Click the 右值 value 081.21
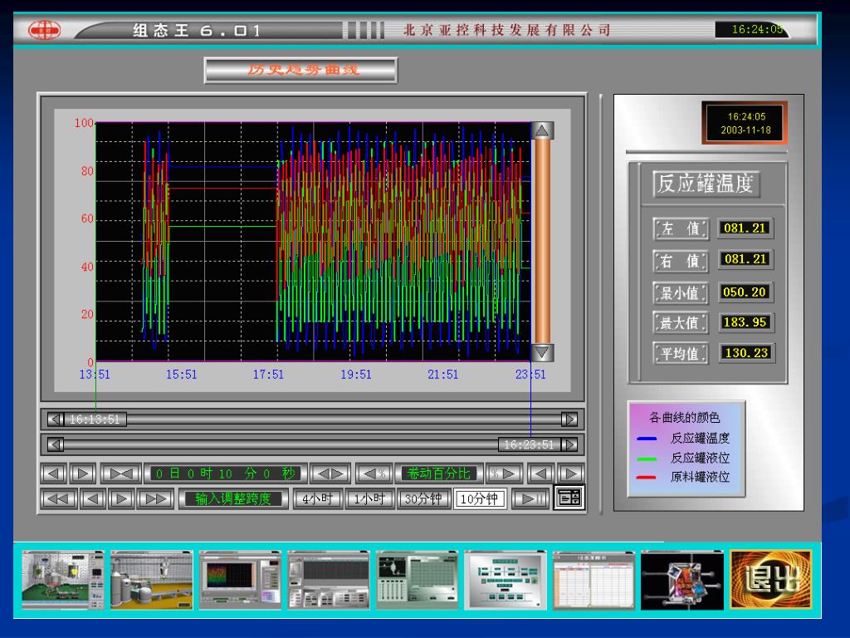This screenshot has height=638, width=850. tap(745, 259)
